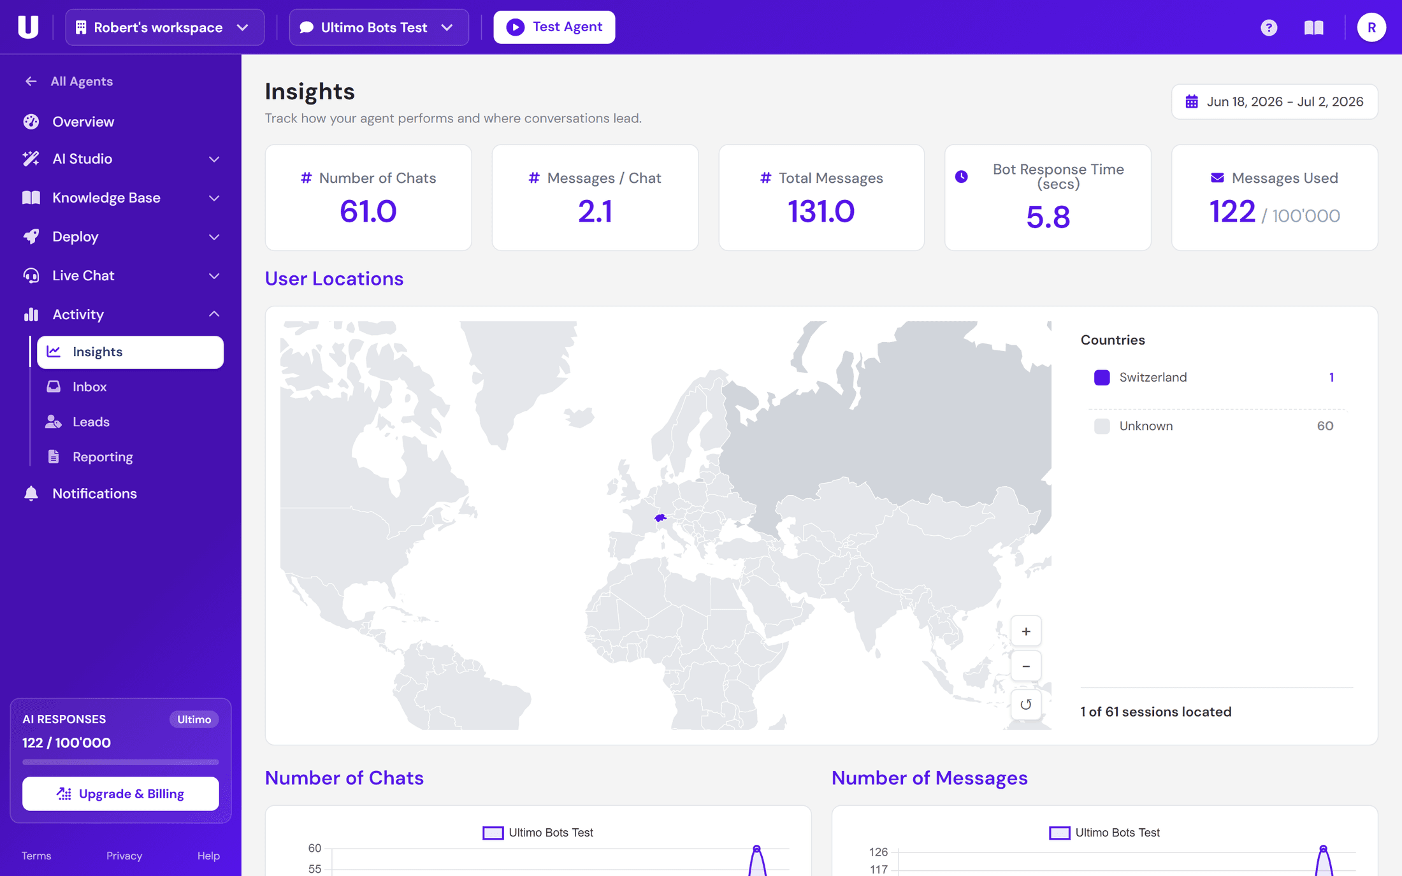The image size is (1402, 876).
Task: Click the Overview palette icon
Action: pyautogui.click(x=31, y=122)
